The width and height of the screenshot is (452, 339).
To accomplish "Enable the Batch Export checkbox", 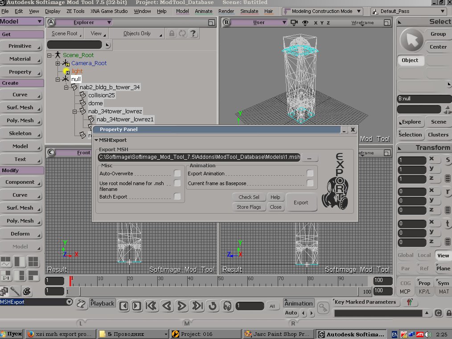I will click(x=177, y=196).
